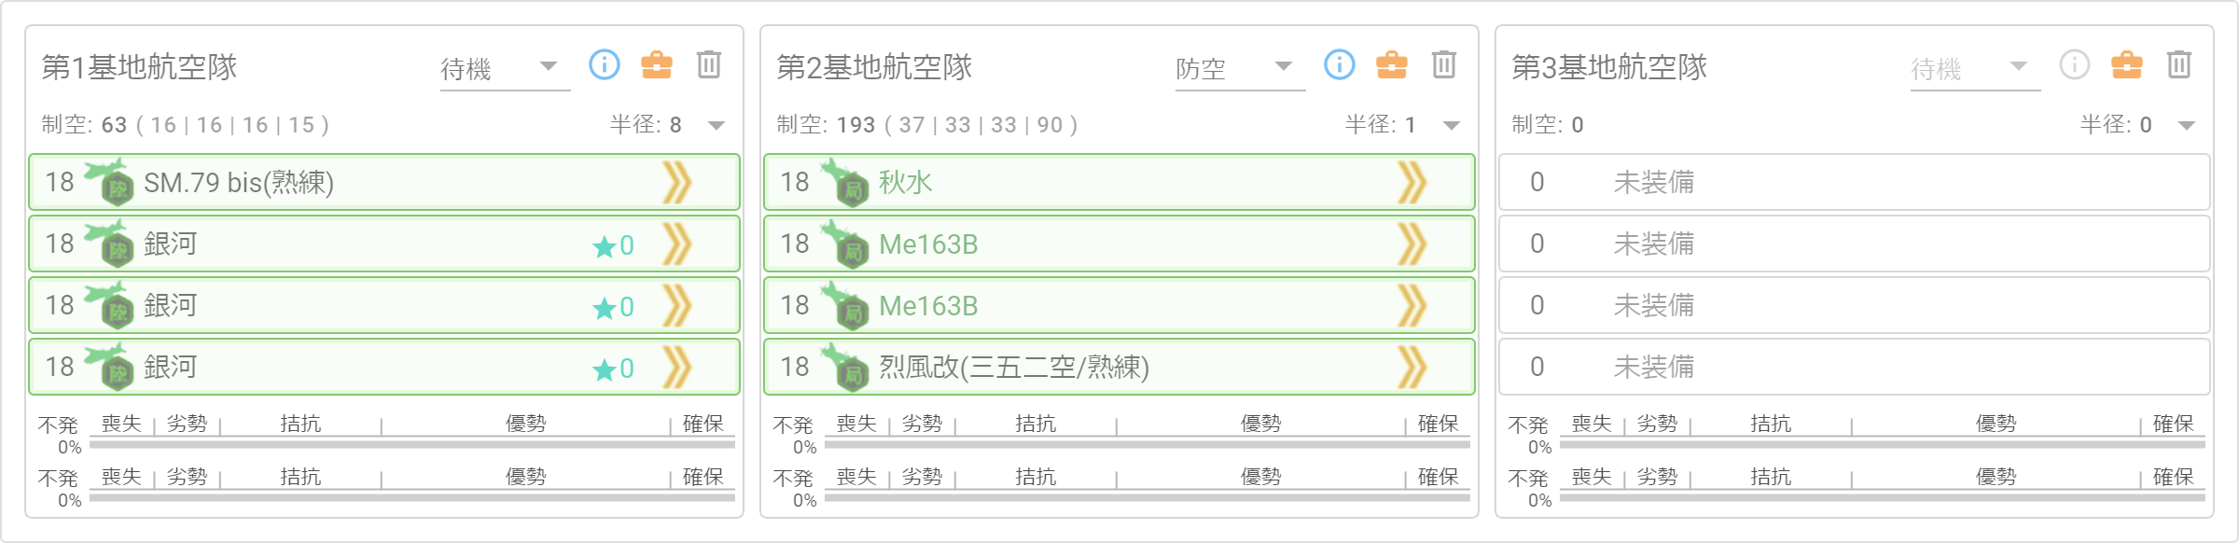Click trash icon of 第3基地航空隊
The height and width of the screenshot is (543, 2239).
(2179, 64)
